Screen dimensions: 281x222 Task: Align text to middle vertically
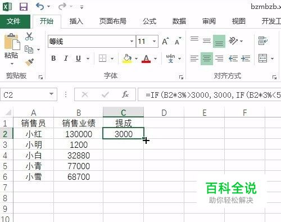[x=207, y=41]
